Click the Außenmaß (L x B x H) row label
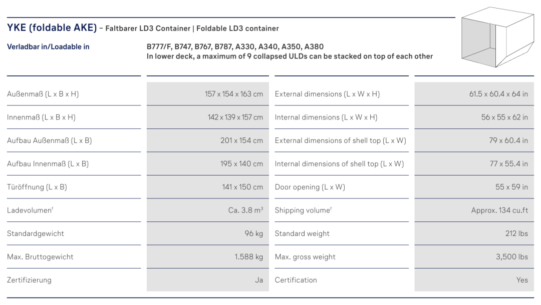Screen dimensions: 541x305 point(43,94)
